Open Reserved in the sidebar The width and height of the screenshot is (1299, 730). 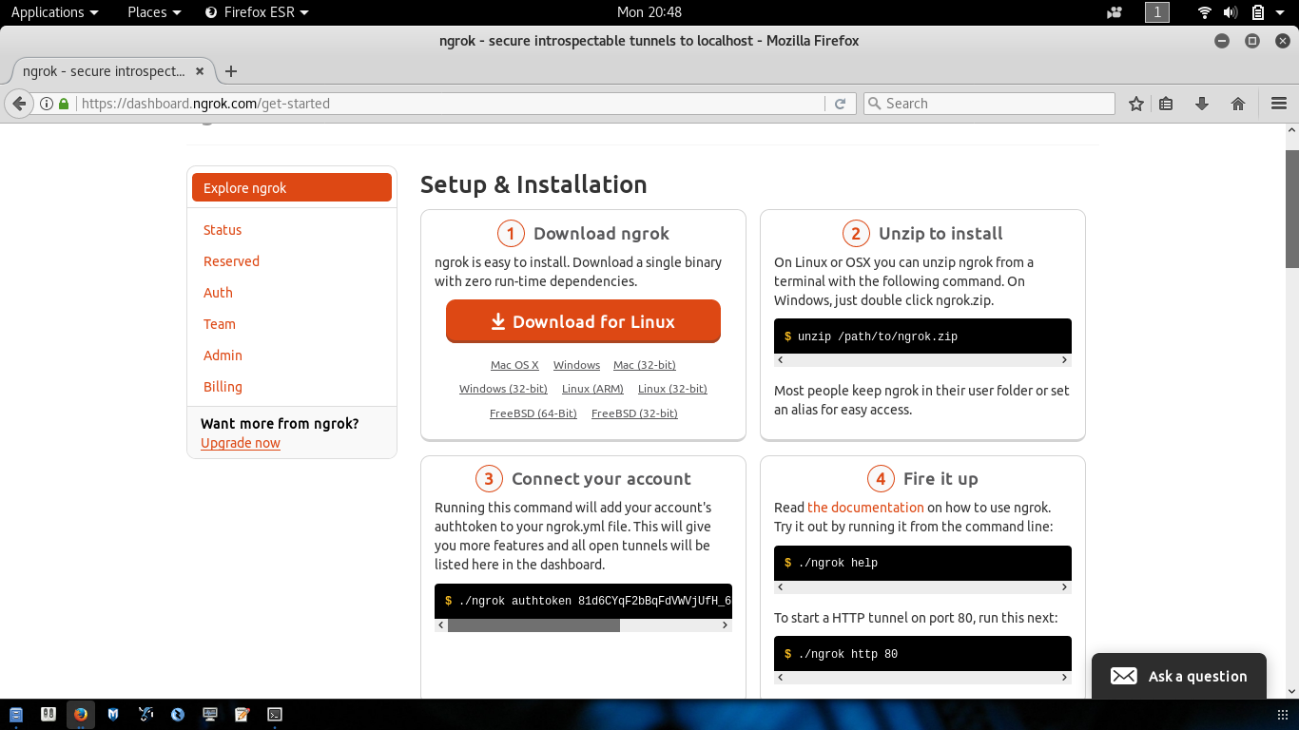[231, 261]
